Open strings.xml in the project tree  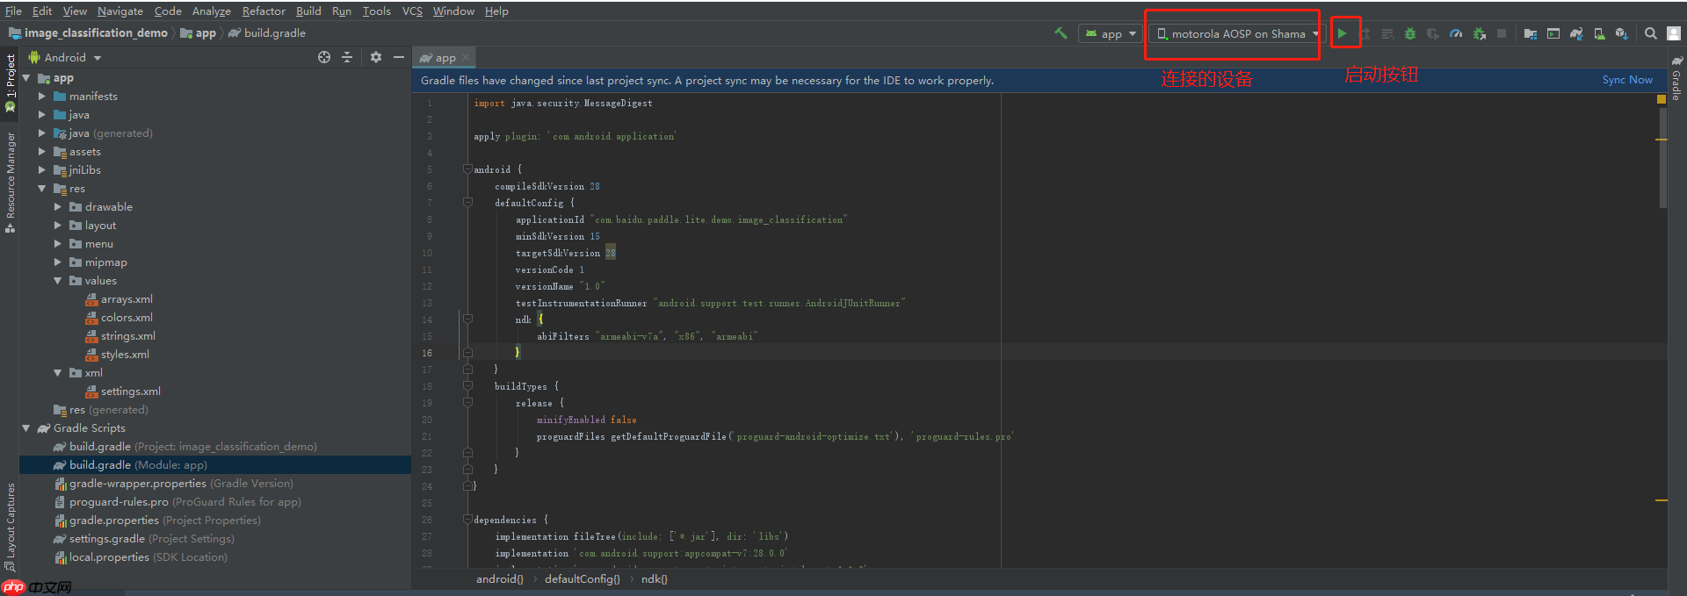pos(127,336)
